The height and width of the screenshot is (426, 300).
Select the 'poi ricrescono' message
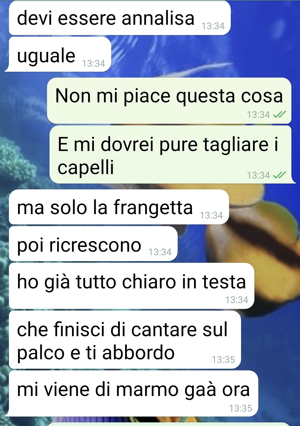click(93, 244)
